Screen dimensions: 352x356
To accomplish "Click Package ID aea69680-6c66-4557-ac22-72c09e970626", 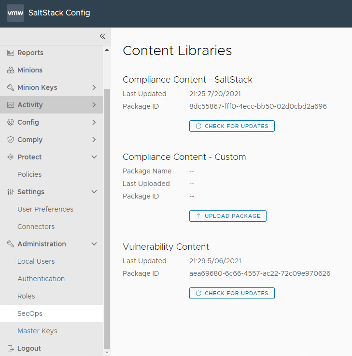I will pyautogui.click(x=260, y=273).
